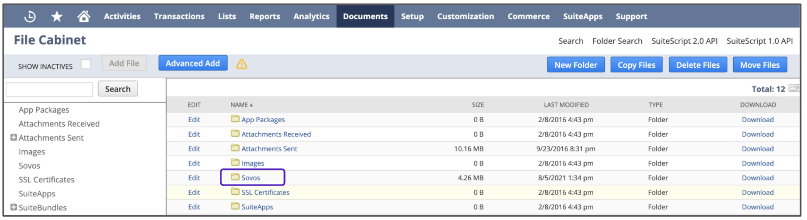Click the Sovos folder icon in list
807x220 pixels.
click(235, 178)
